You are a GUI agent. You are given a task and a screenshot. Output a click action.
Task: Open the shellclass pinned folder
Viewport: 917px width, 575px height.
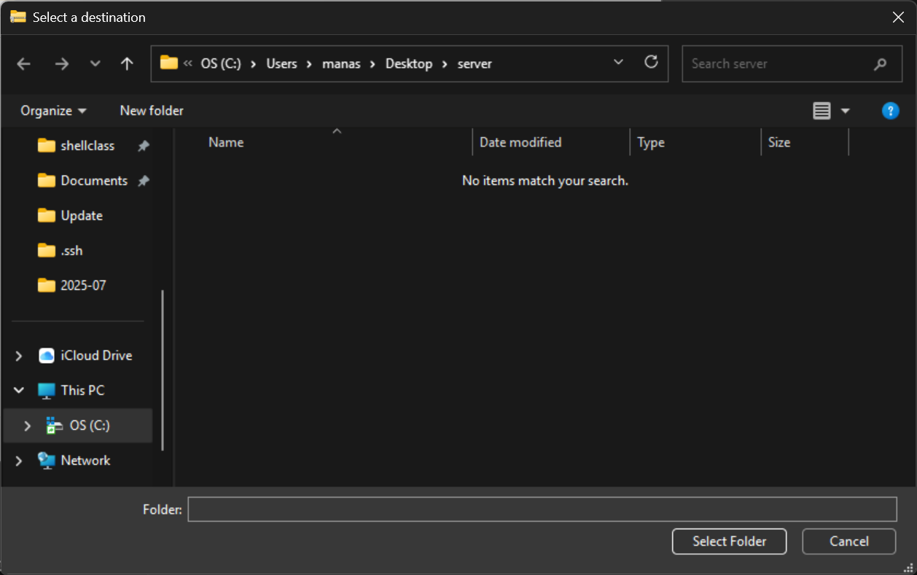(x=87, y=146)
